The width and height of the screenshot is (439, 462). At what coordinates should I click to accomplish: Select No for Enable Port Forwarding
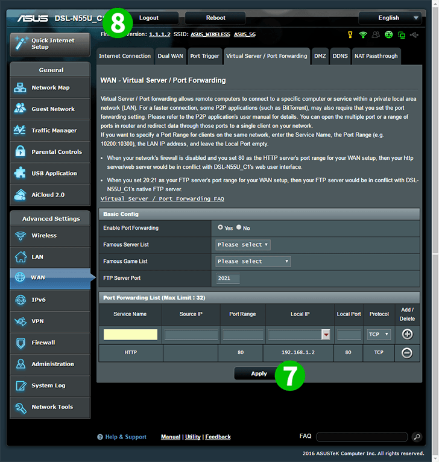pyautogui.click(x=239, y=227)
